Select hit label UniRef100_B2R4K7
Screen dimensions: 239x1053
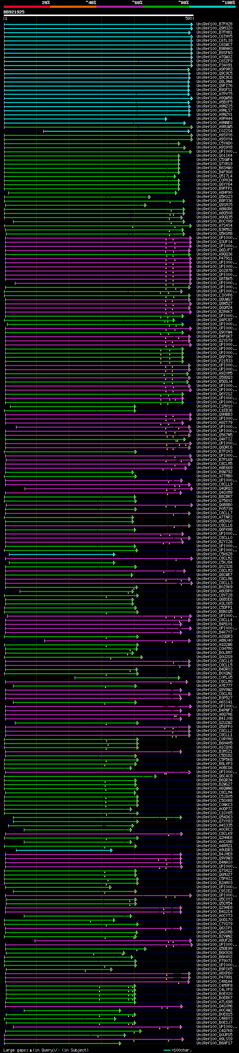click(x=214, y=312)
